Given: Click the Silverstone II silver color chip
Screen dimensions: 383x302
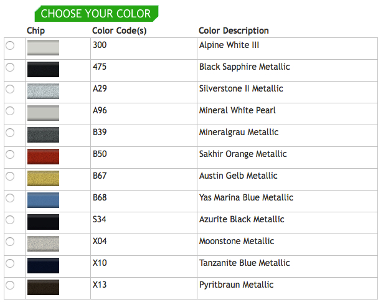Looking at the screenshot, I should (x=44, y=91).
